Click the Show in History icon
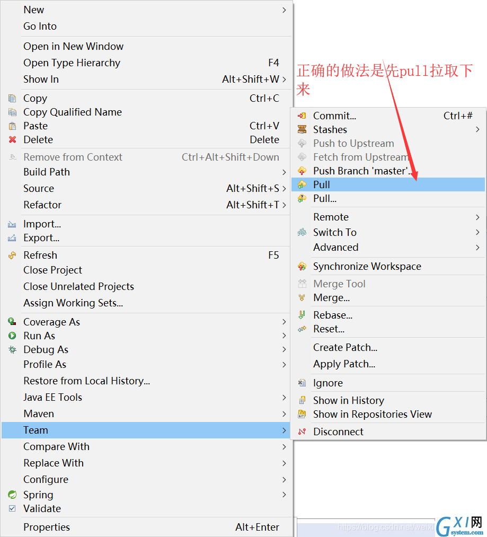 click(x=302, y=400)
